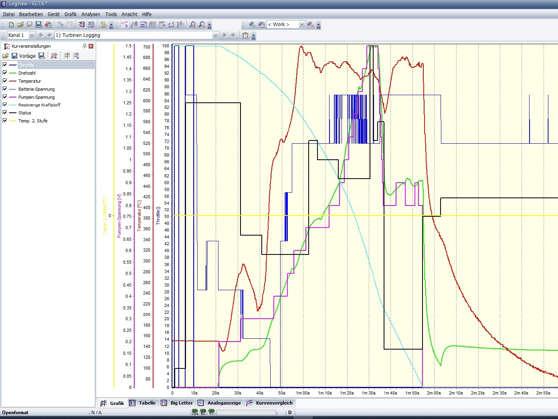The width and height of the screenshot is (558, 419).
Task: Click the delete workspace red X icon
Action: coord(311,24)
